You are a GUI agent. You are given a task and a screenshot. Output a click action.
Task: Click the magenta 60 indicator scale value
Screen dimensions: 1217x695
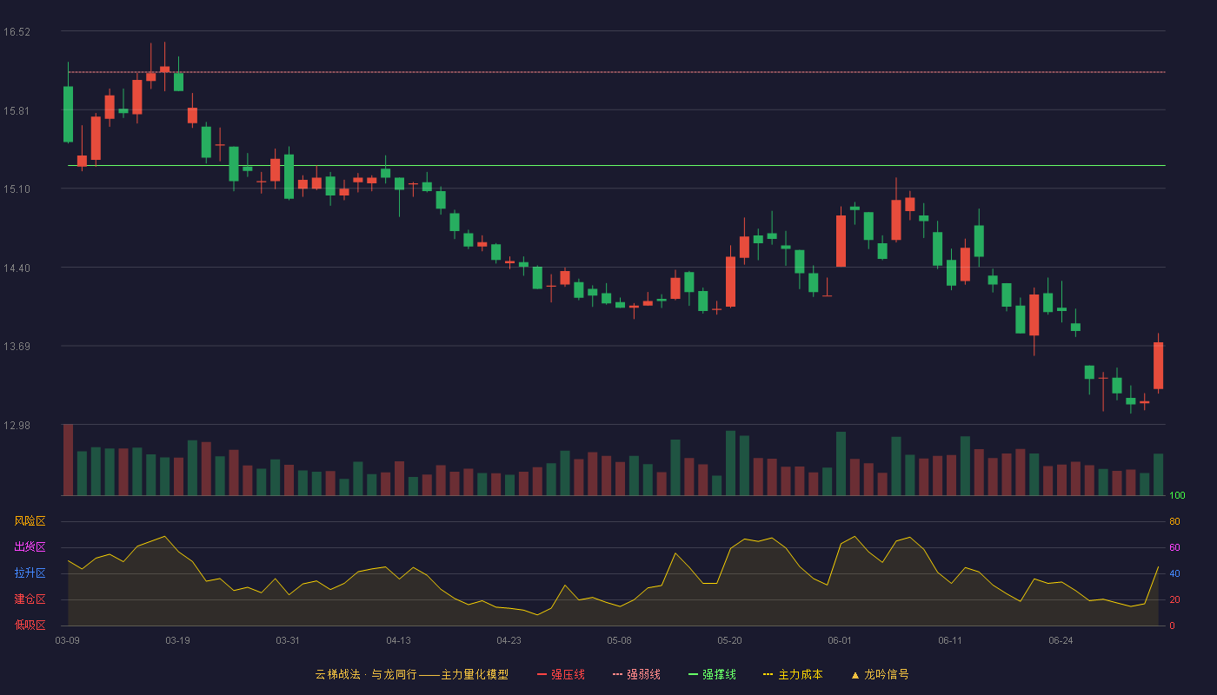pyautogui.click(x=1174, y=548)
